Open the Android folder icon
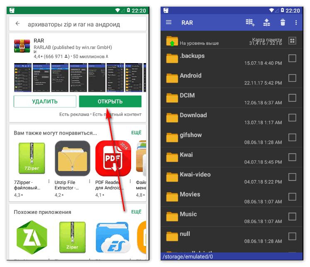Screen dimensions: 310x267 pos(172,78)
